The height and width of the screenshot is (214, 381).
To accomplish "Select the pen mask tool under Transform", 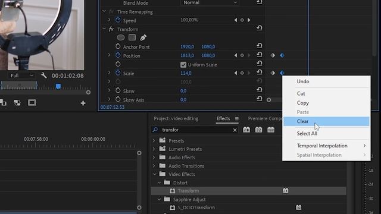I will [143, 37].
